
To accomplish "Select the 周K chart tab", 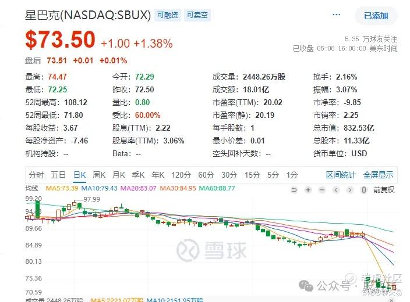I will tap(99, 175).
